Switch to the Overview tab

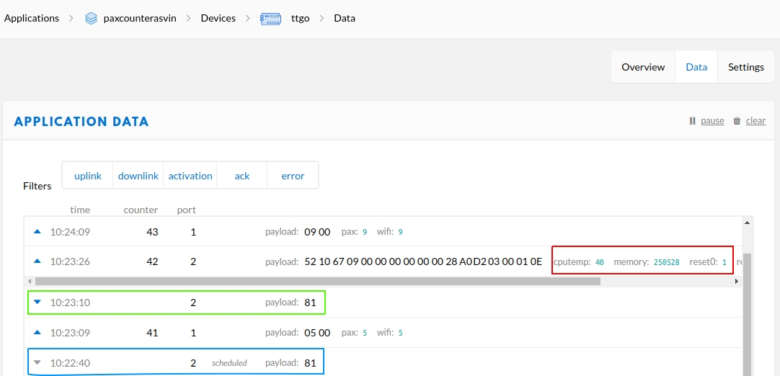pos(643,67)
